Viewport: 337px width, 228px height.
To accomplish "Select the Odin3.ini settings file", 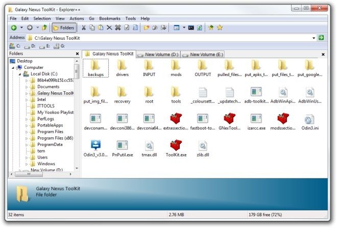I will coord(310,122).
